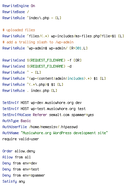This screenshot has width=127, height=187.
Task: Select the 'Satisfy any' line
Action: 14,182
